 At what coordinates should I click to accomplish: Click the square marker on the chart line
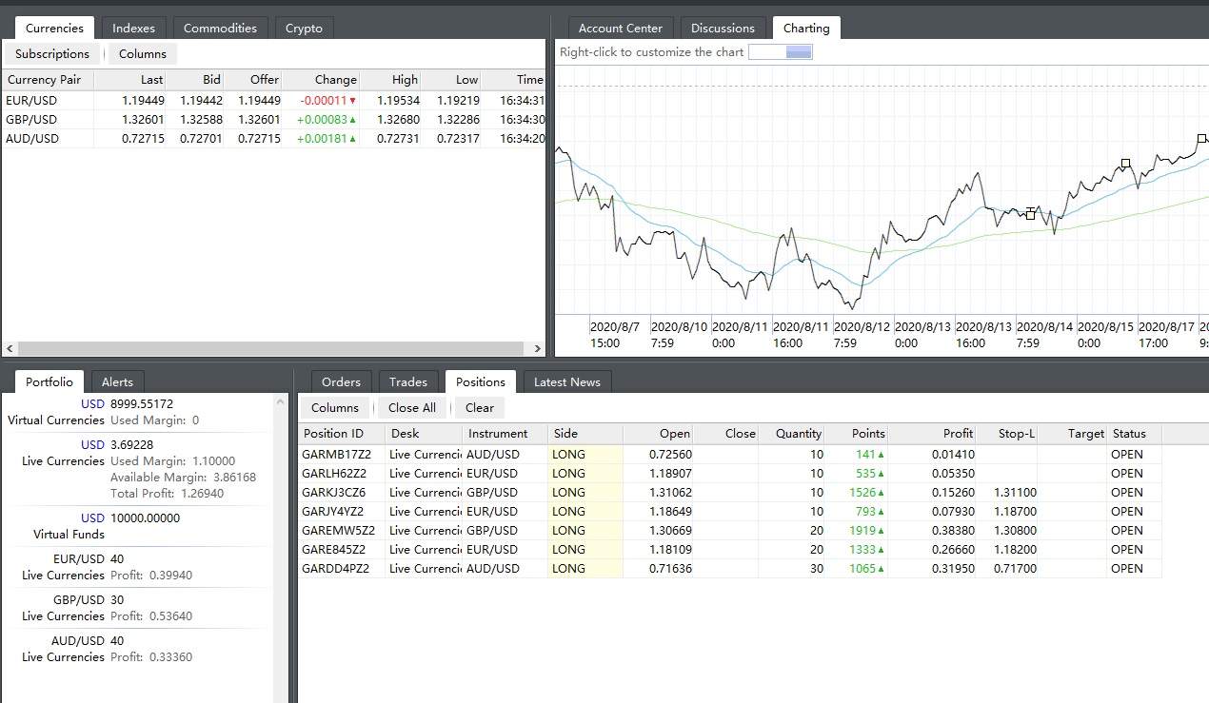pos(1125,164)
